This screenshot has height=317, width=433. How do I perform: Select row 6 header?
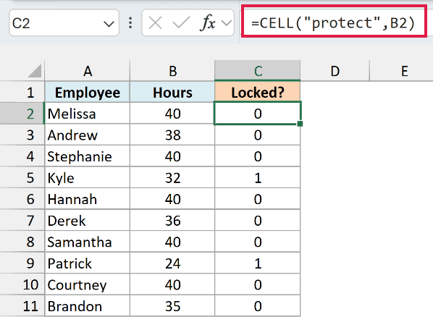pos(22,199)
